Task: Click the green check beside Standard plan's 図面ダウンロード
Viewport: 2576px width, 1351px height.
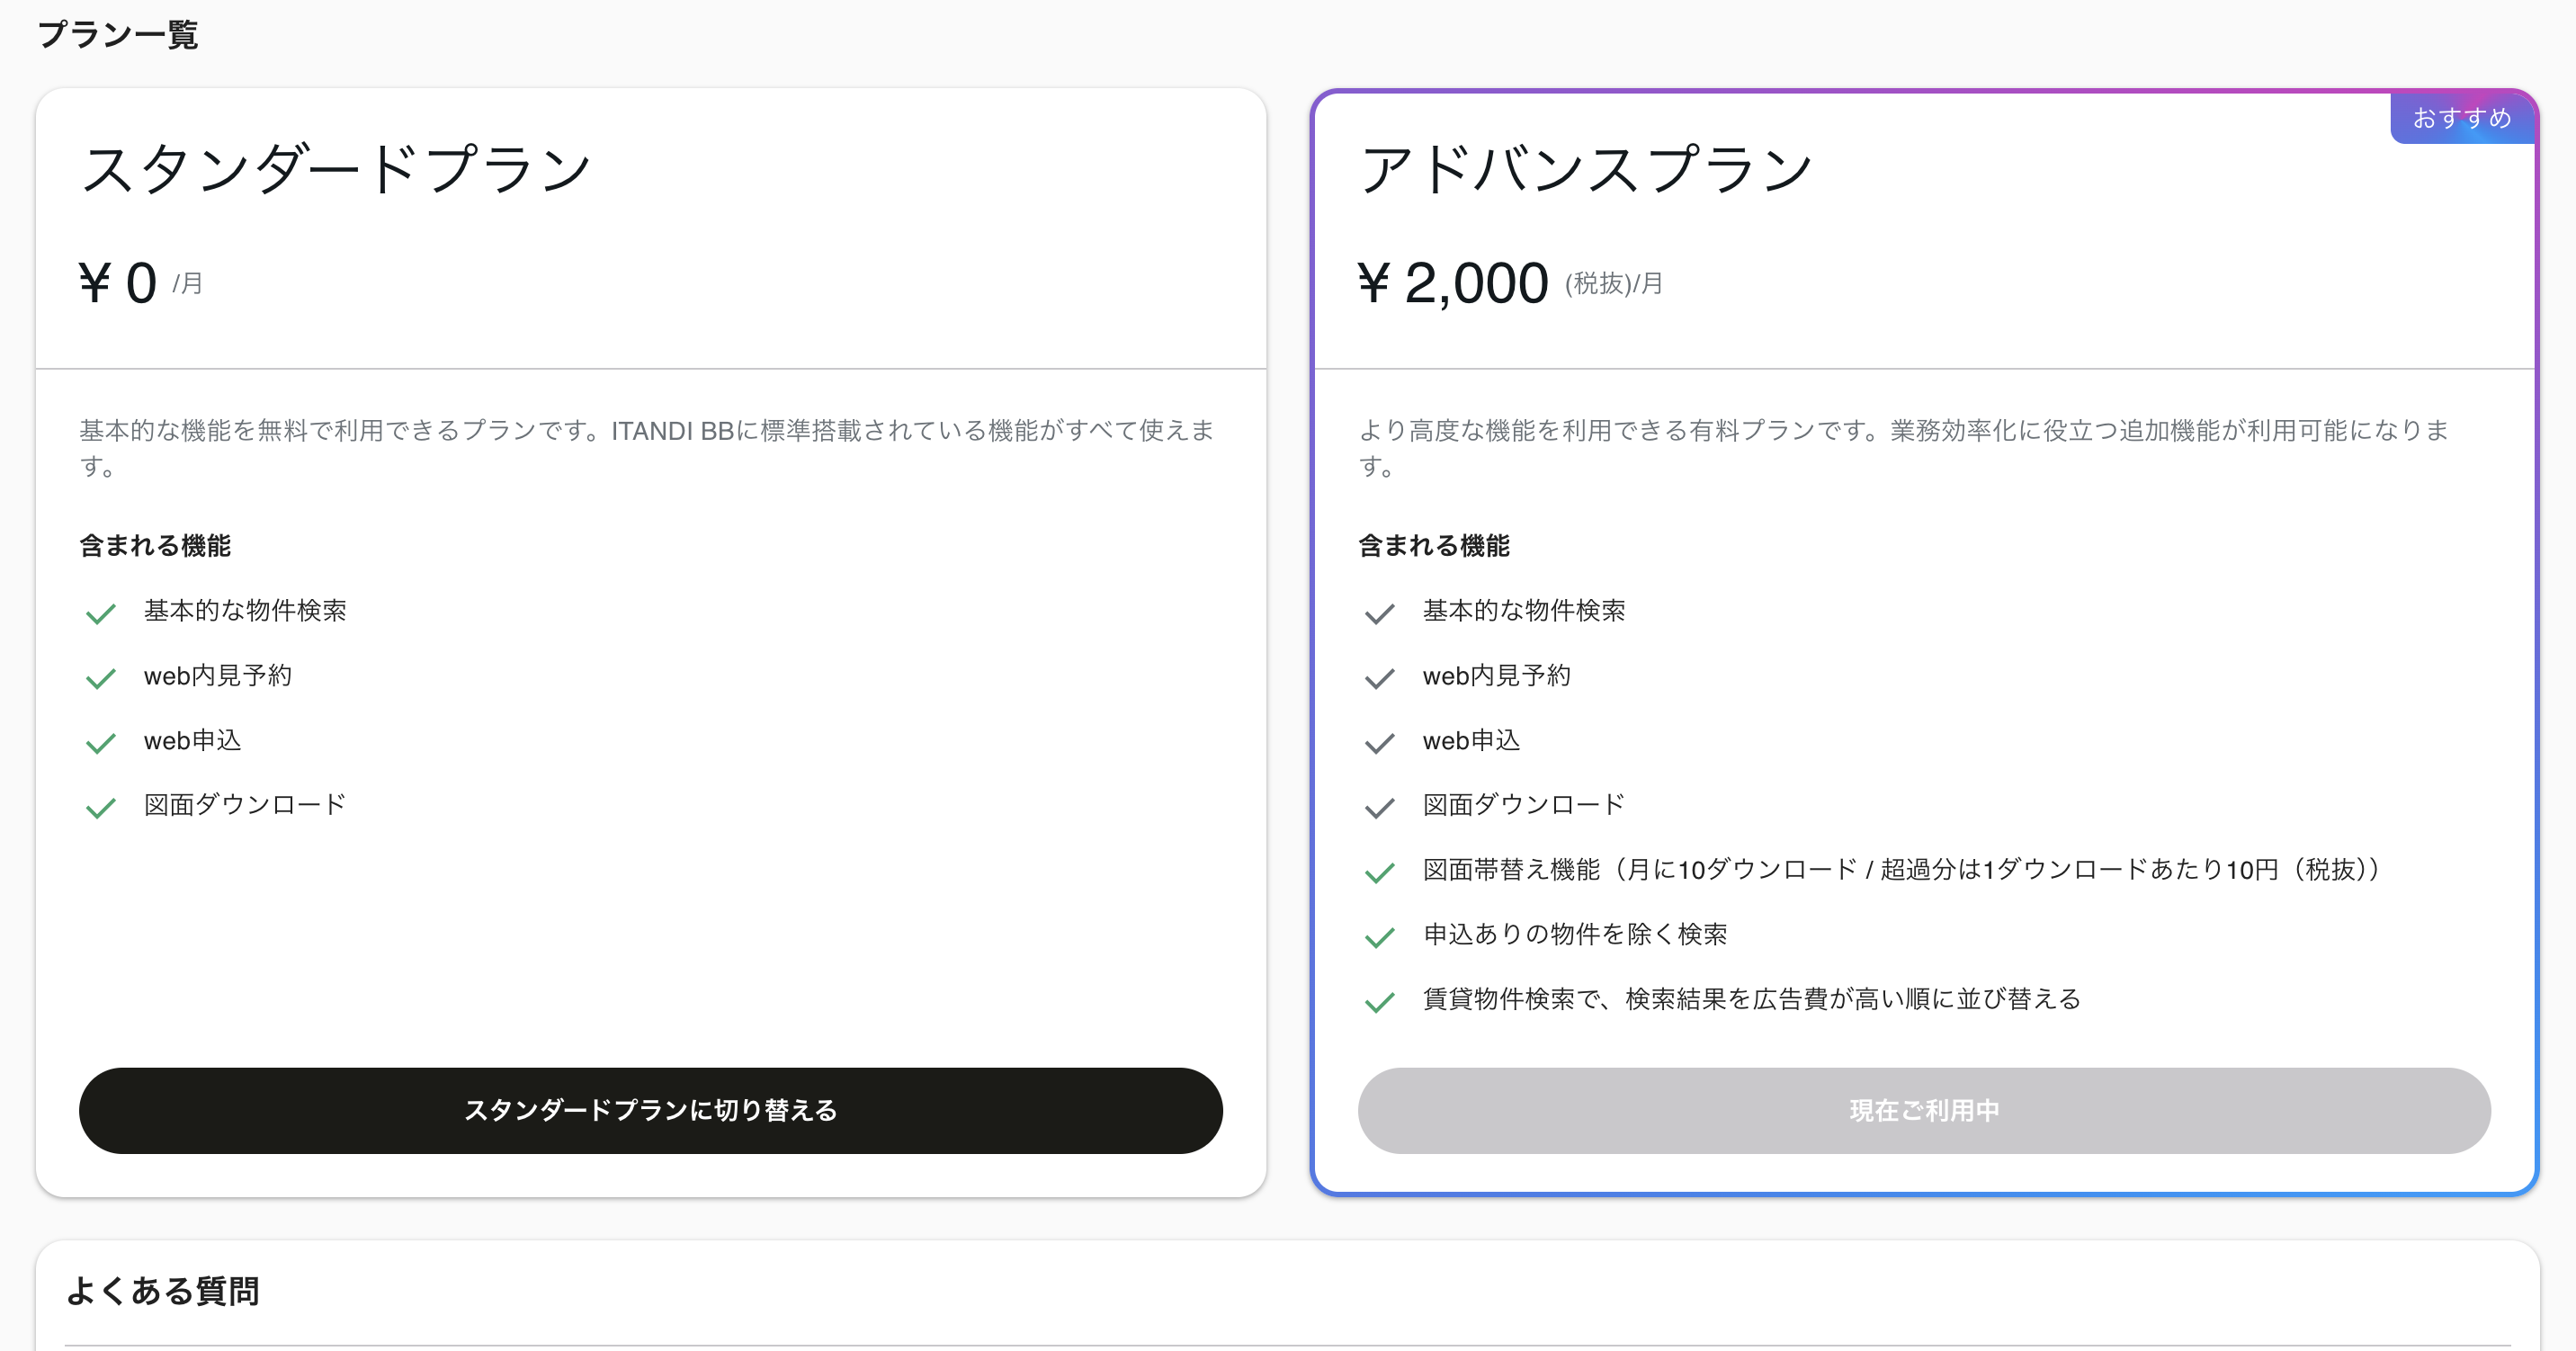Action: pyautogui.click(x=101, y=807)
